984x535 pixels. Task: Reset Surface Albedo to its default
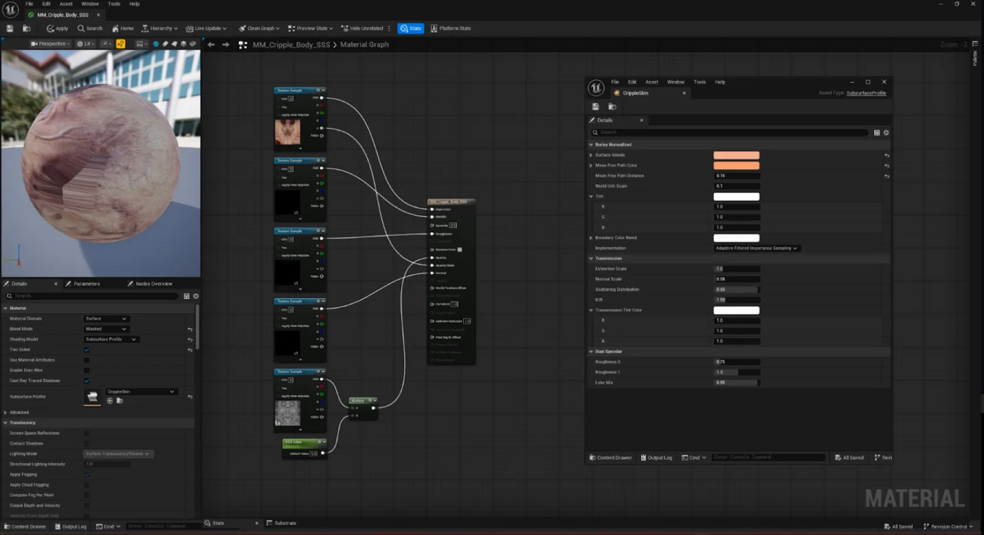887,156
